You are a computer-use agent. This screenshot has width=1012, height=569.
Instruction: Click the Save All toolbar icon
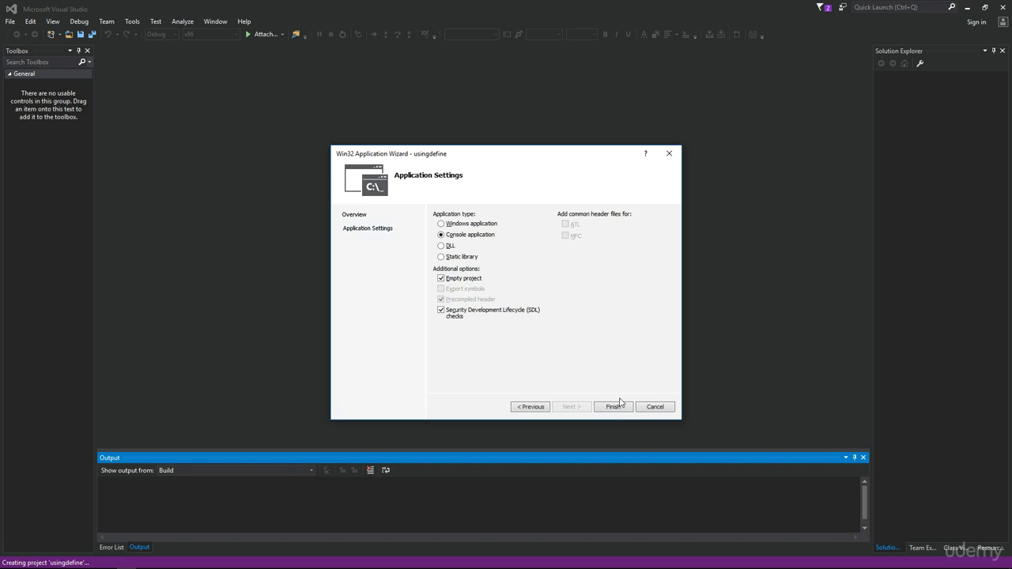point(92,35)
